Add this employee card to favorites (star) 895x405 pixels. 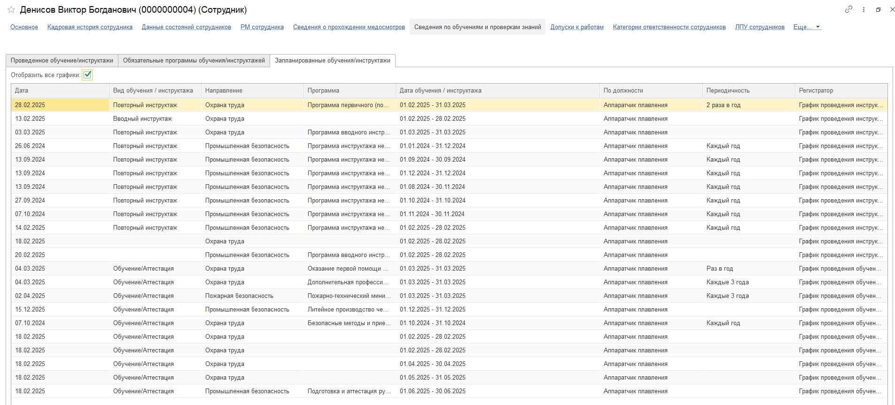pos(11,10)
